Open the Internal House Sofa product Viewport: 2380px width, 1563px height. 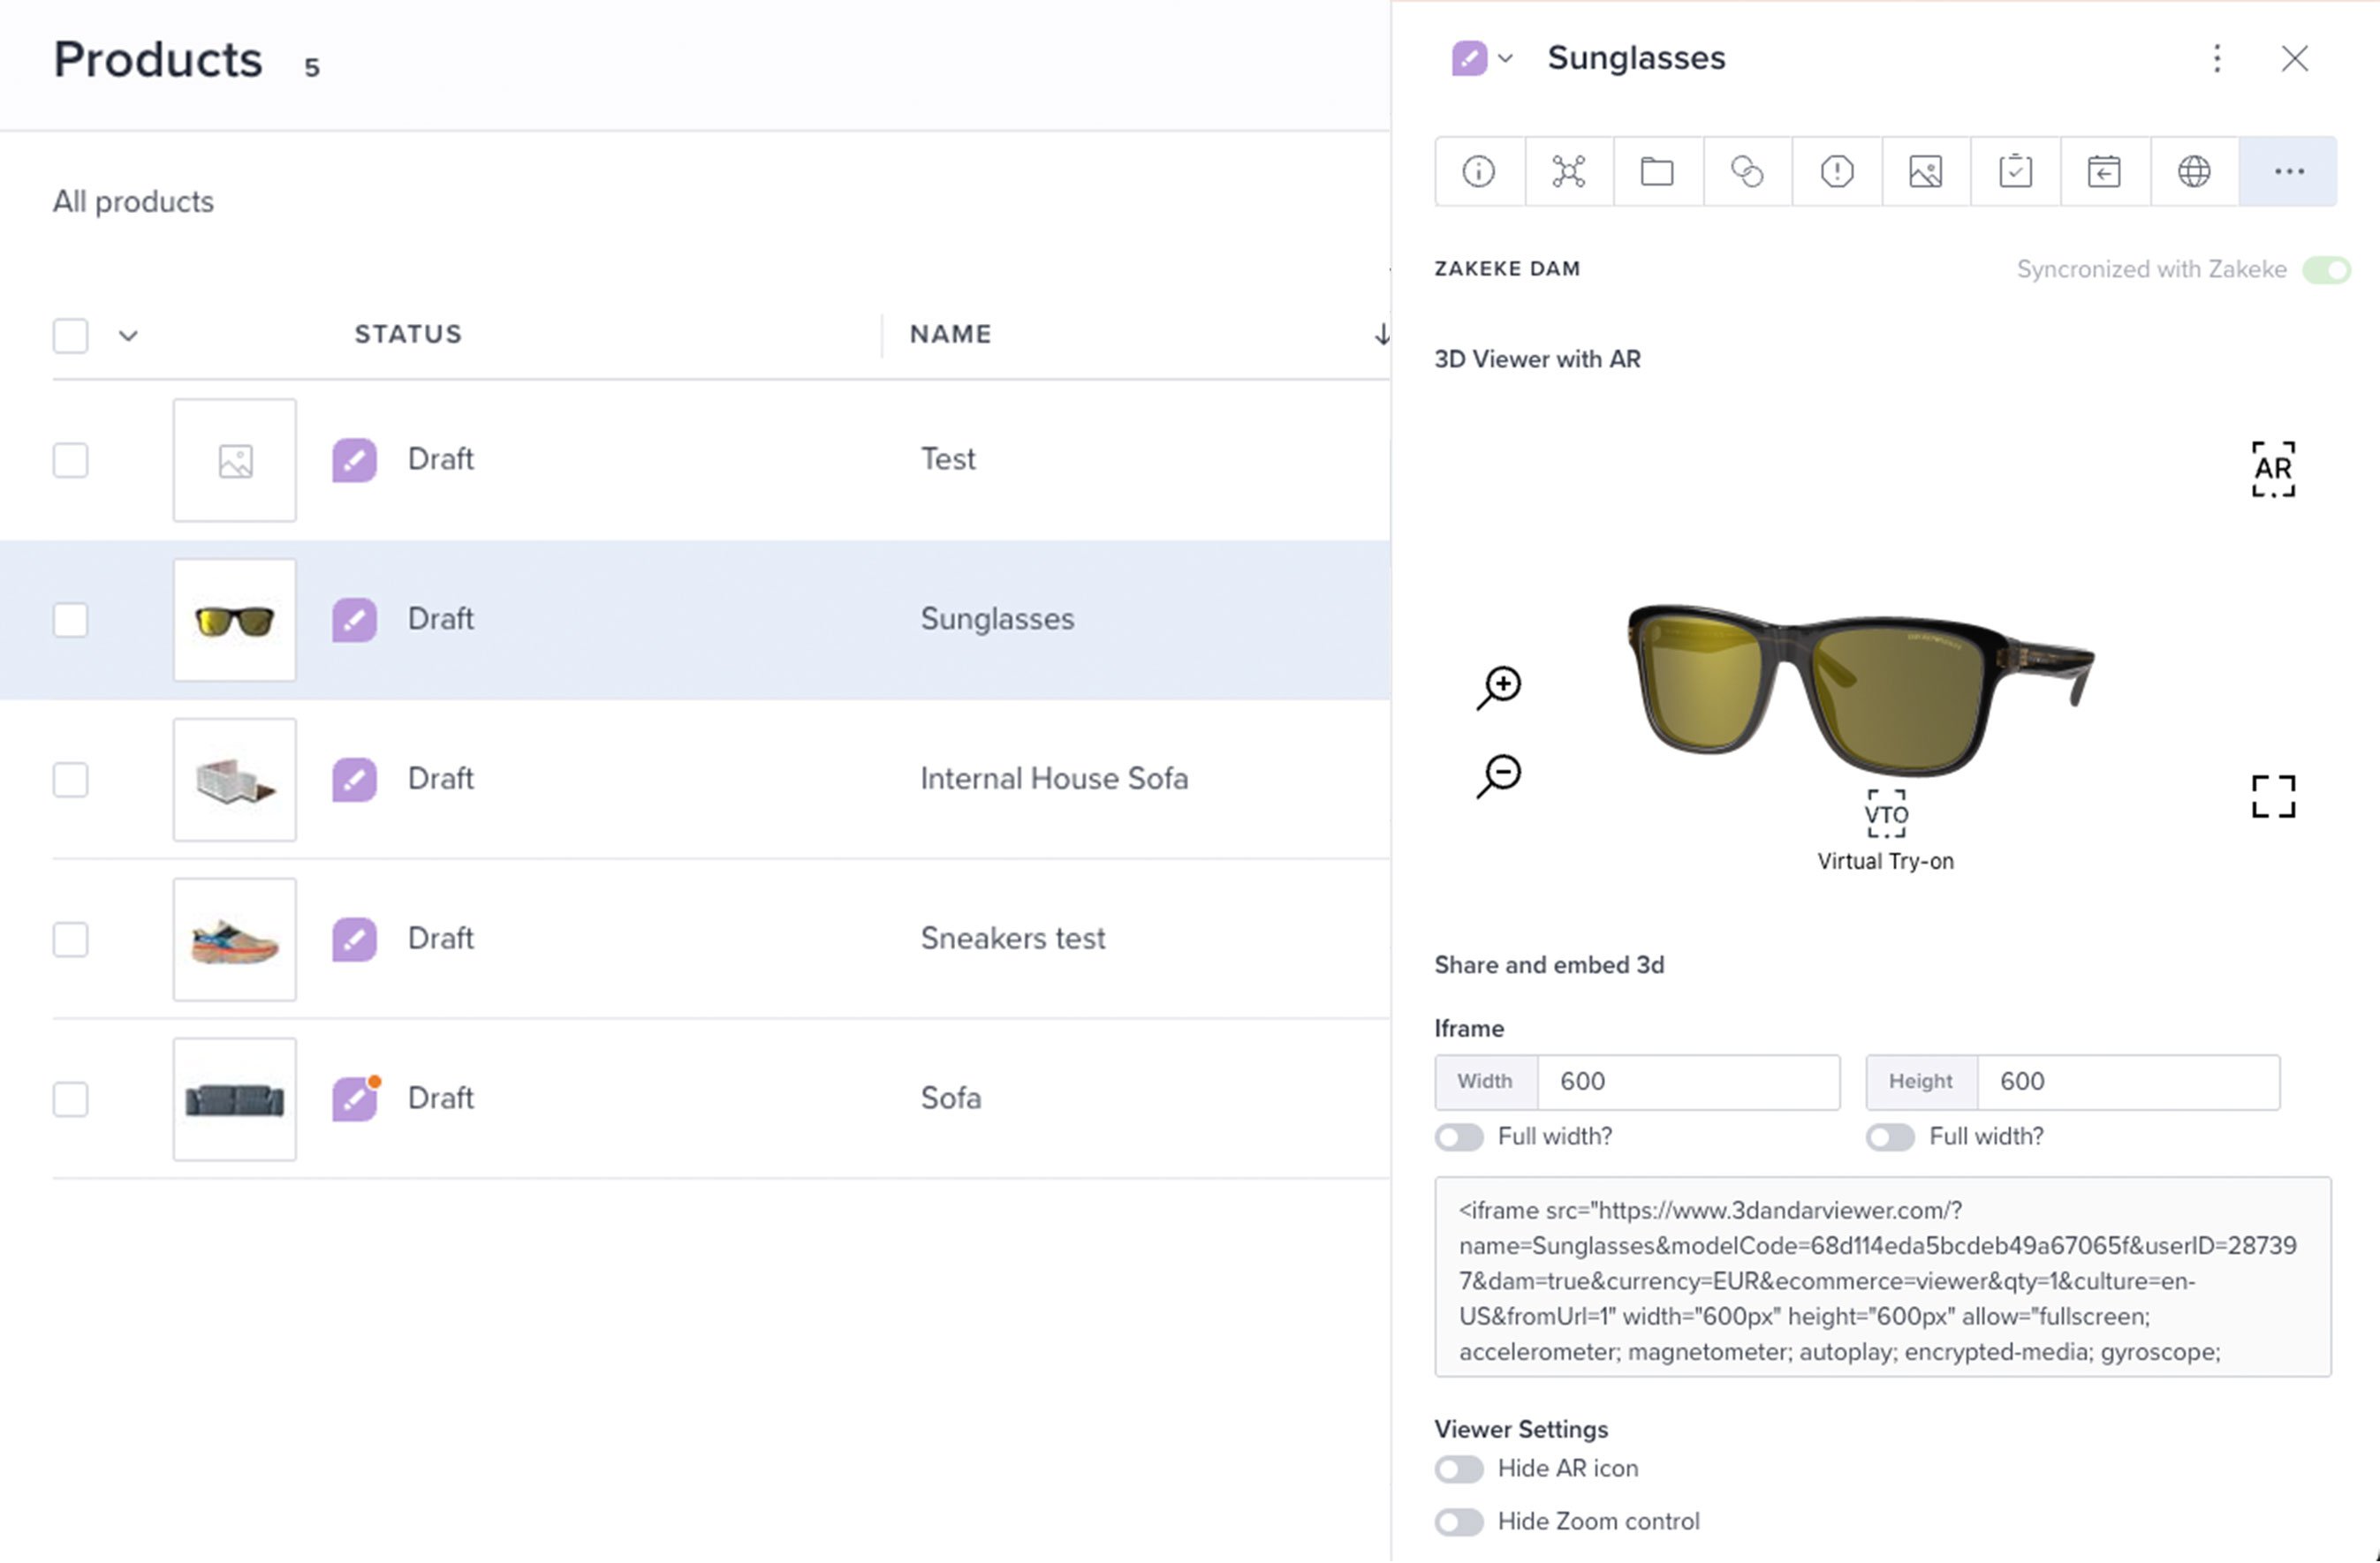pyautogui.click(x=1053, y=779)
